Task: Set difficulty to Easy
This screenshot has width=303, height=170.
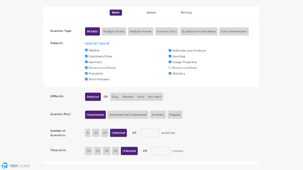Action: pyautogui.click(x=115, y=97)
